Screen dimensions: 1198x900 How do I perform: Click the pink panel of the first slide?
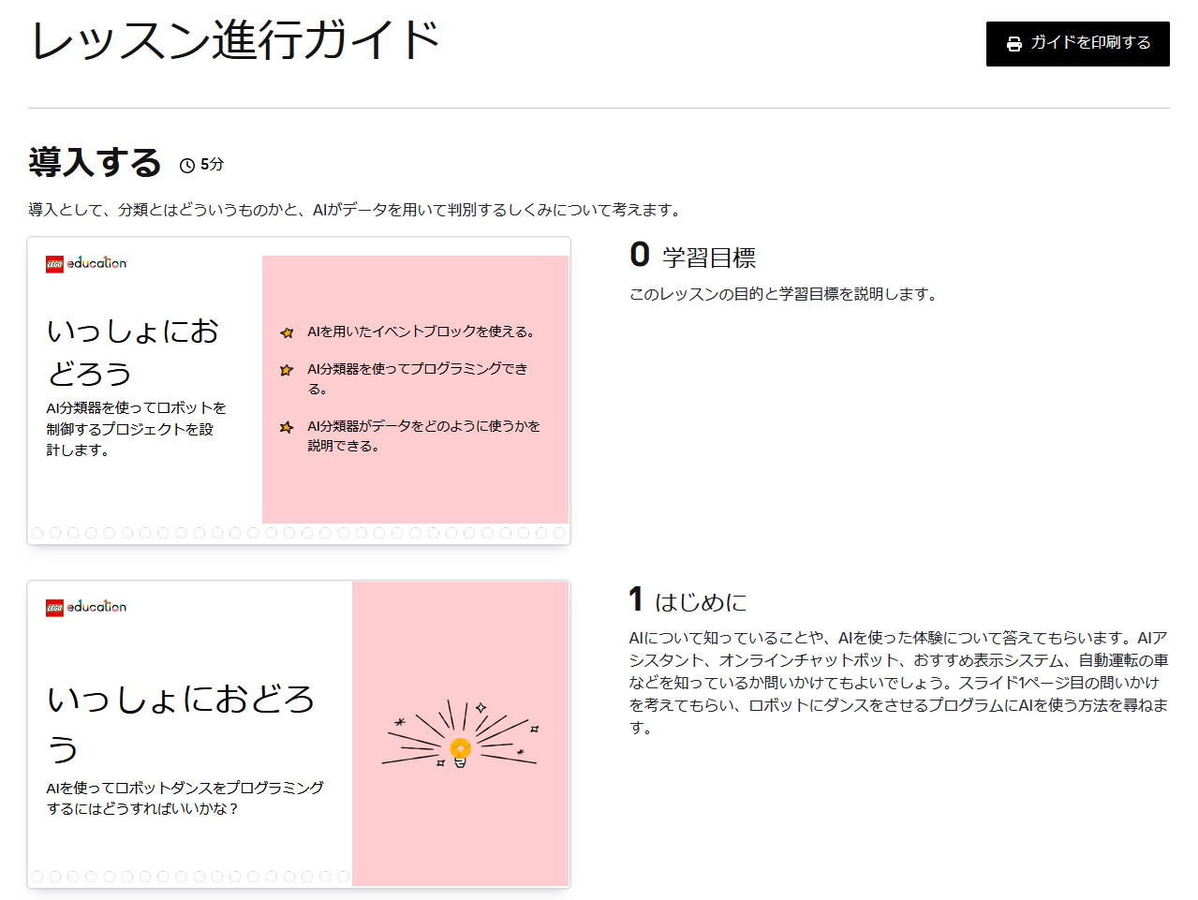(x=415, y=487)
